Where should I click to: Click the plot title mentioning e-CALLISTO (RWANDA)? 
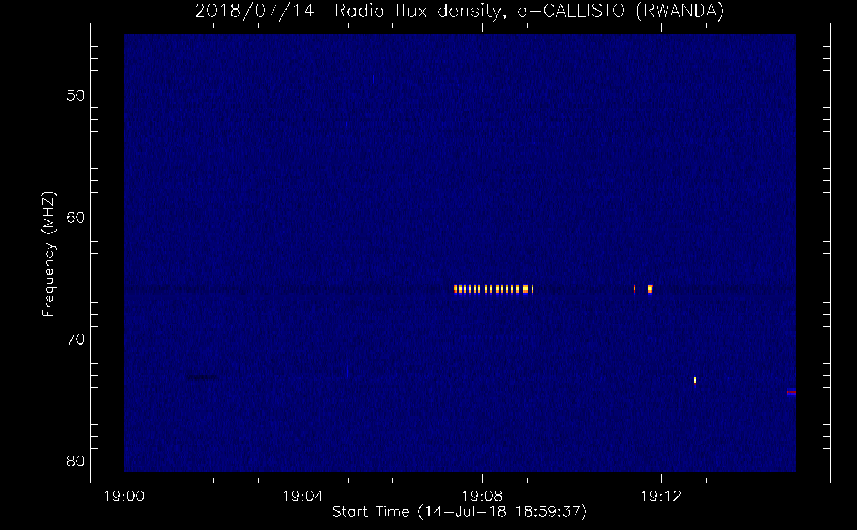click(459, 11)
